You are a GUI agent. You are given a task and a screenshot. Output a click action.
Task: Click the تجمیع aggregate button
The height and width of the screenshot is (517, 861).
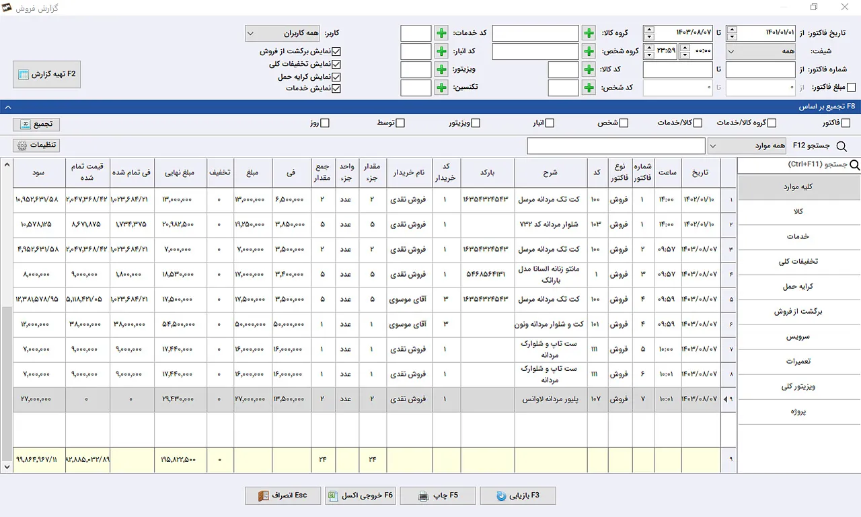pyautogui.click(x=36, y=125)
